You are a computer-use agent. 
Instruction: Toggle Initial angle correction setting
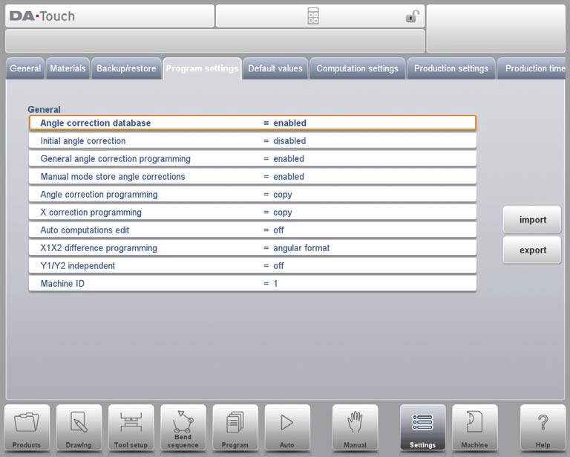point(252,141)
